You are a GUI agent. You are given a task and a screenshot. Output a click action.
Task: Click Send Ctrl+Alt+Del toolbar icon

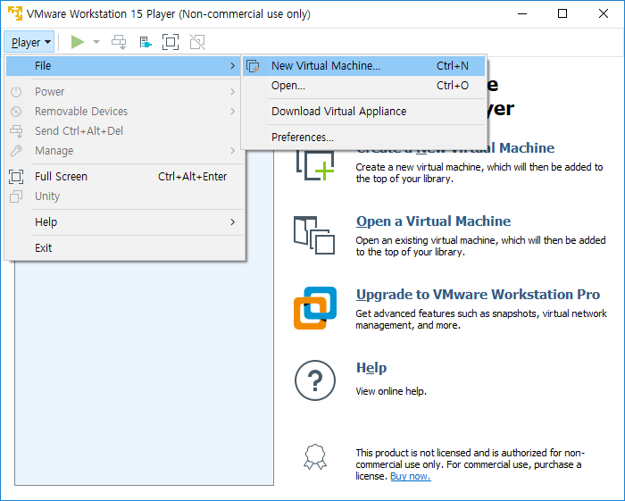119,42
